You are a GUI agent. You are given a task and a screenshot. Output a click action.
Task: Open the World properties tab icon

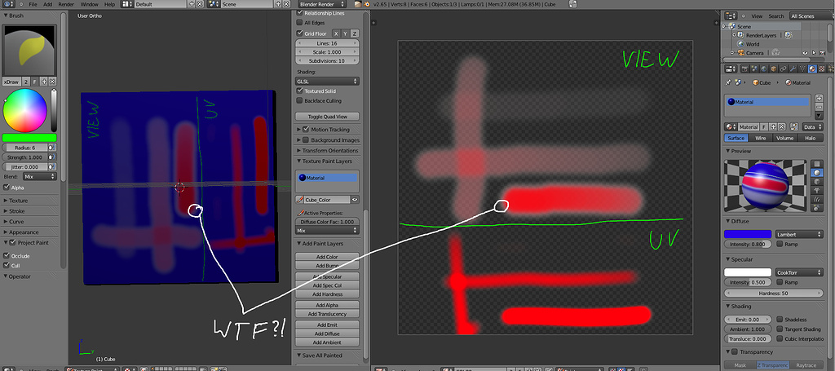click(x=763, y=68)
